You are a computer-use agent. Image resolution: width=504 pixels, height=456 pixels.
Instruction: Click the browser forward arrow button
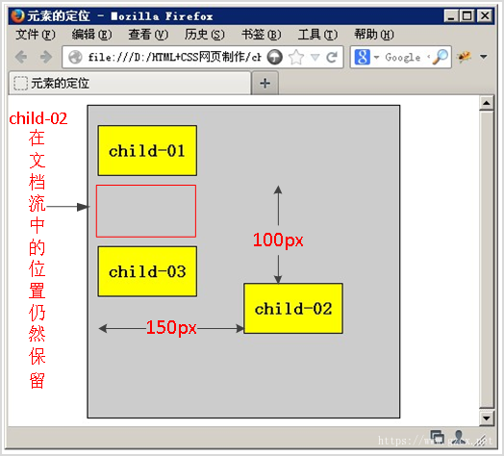[46, 58]
